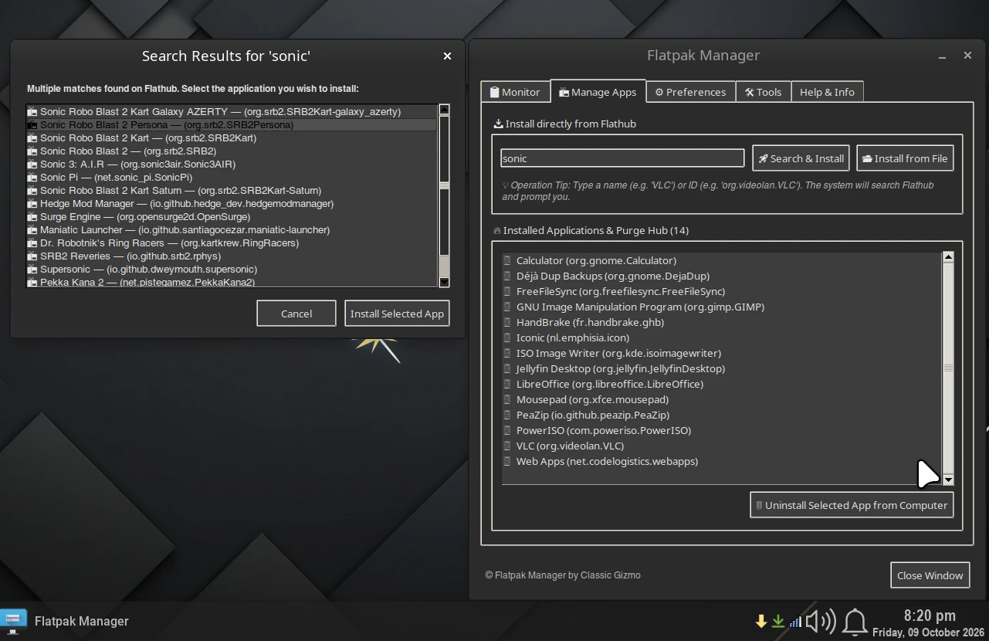Click Uninstall Selected App from Computer

(x=852, y=505)
